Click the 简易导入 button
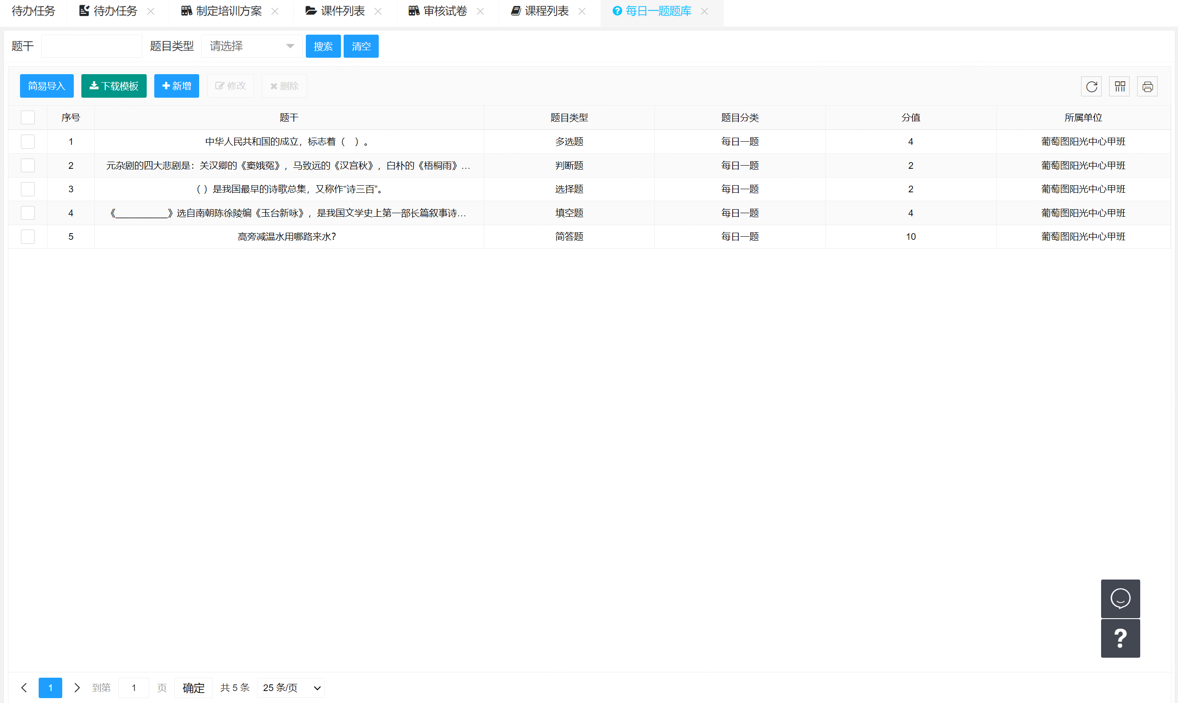Image resolution: width=1178 pixels, height=703 pixels. click(x=47, y=86)
